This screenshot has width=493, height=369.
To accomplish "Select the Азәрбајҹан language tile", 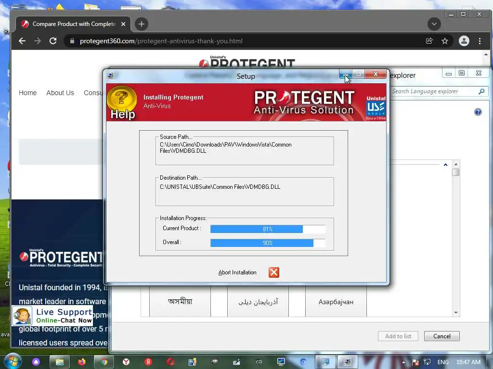I will coord(336,302).
